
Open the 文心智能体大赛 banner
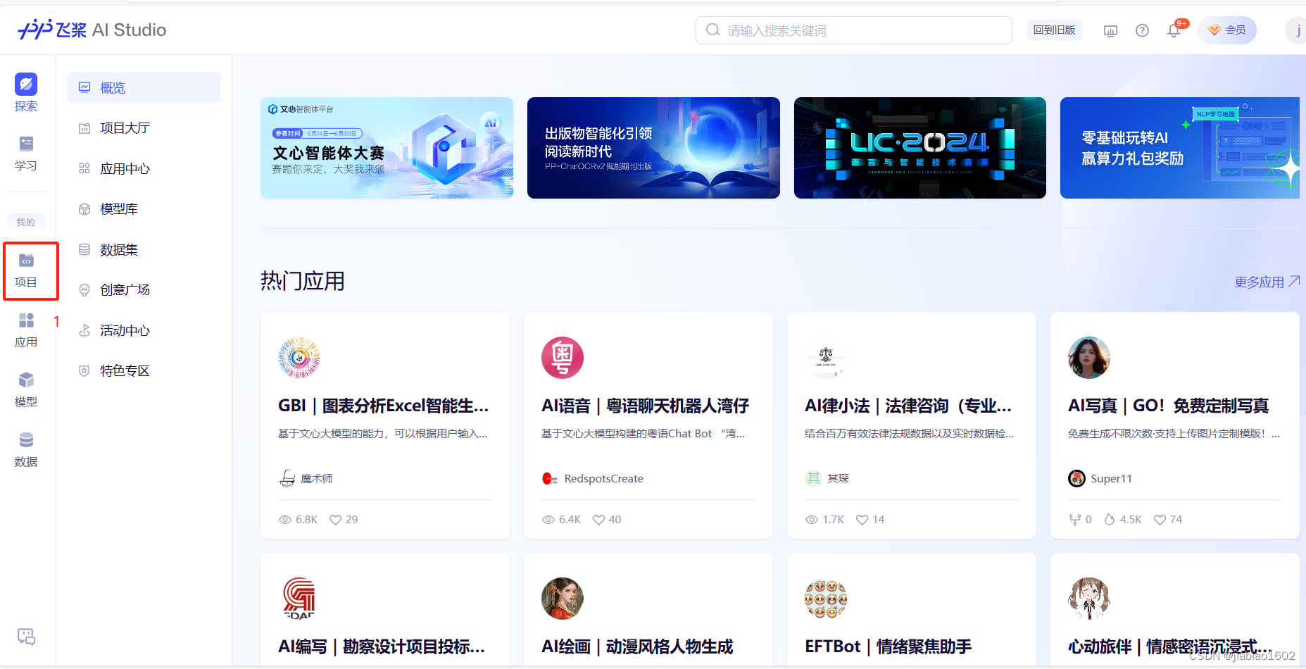[387, 148]
